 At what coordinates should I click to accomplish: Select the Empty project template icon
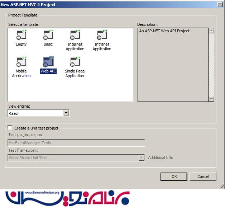click(21, 35)
